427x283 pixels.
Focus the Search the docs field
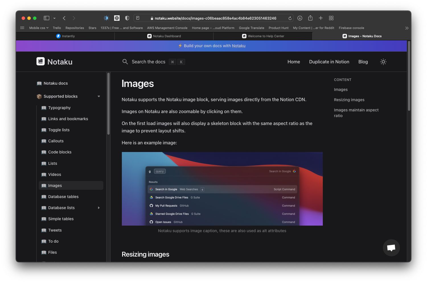154,62
